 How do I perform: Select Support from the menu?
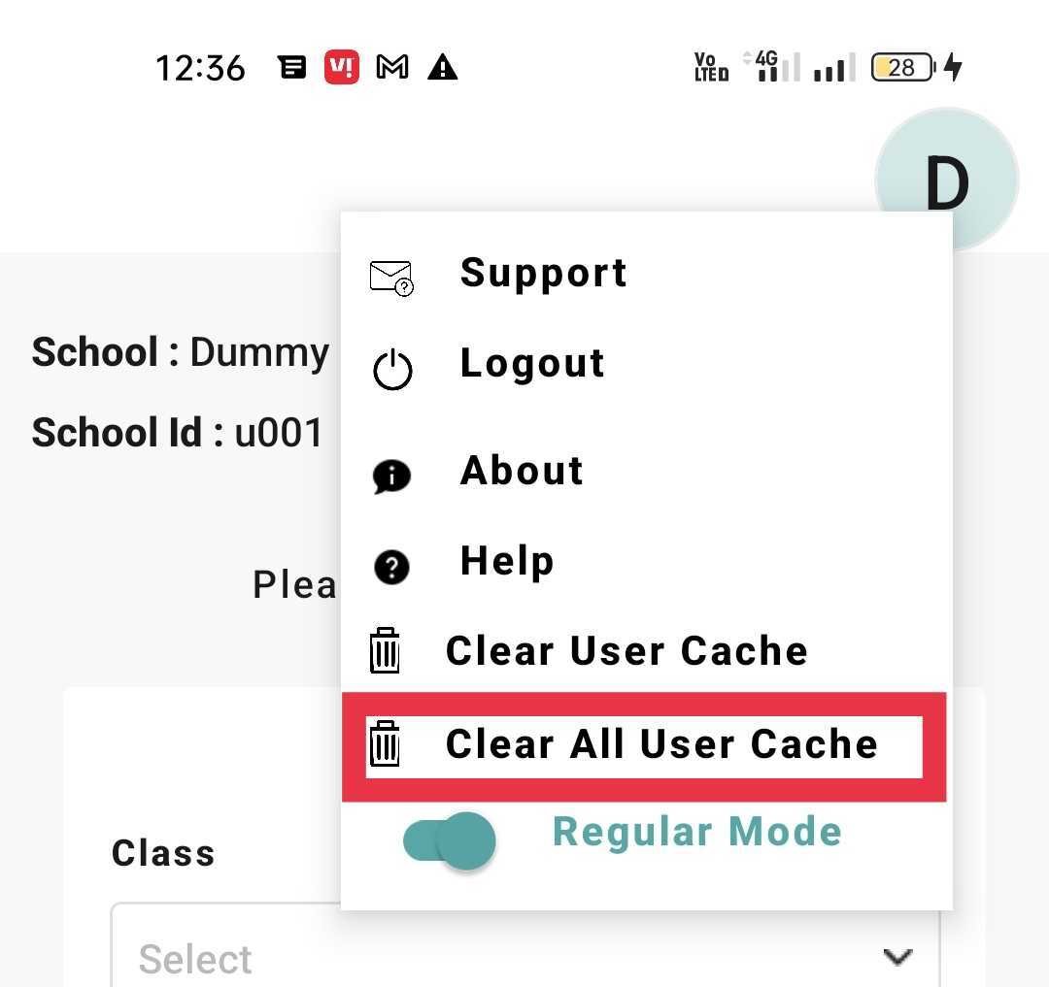[x=543, y=273]
